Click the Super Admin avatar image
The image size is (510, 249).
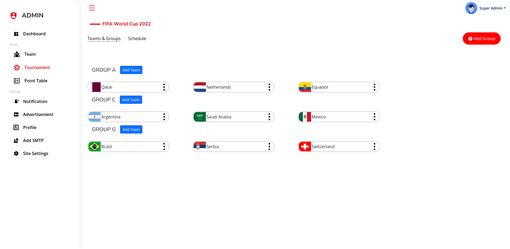point(471,8)
